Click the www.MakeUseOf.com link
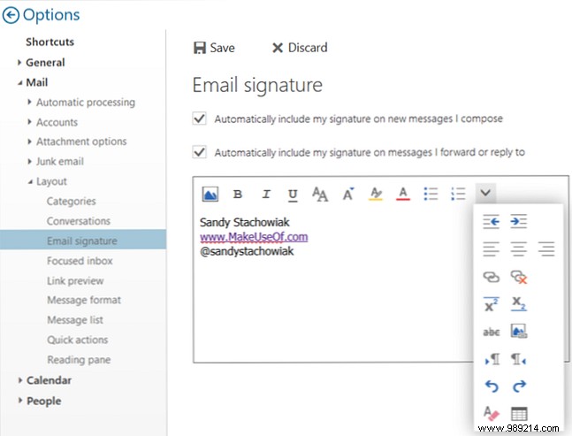Image resolution: width=572 pixels, height=436 pixels. 254,237
